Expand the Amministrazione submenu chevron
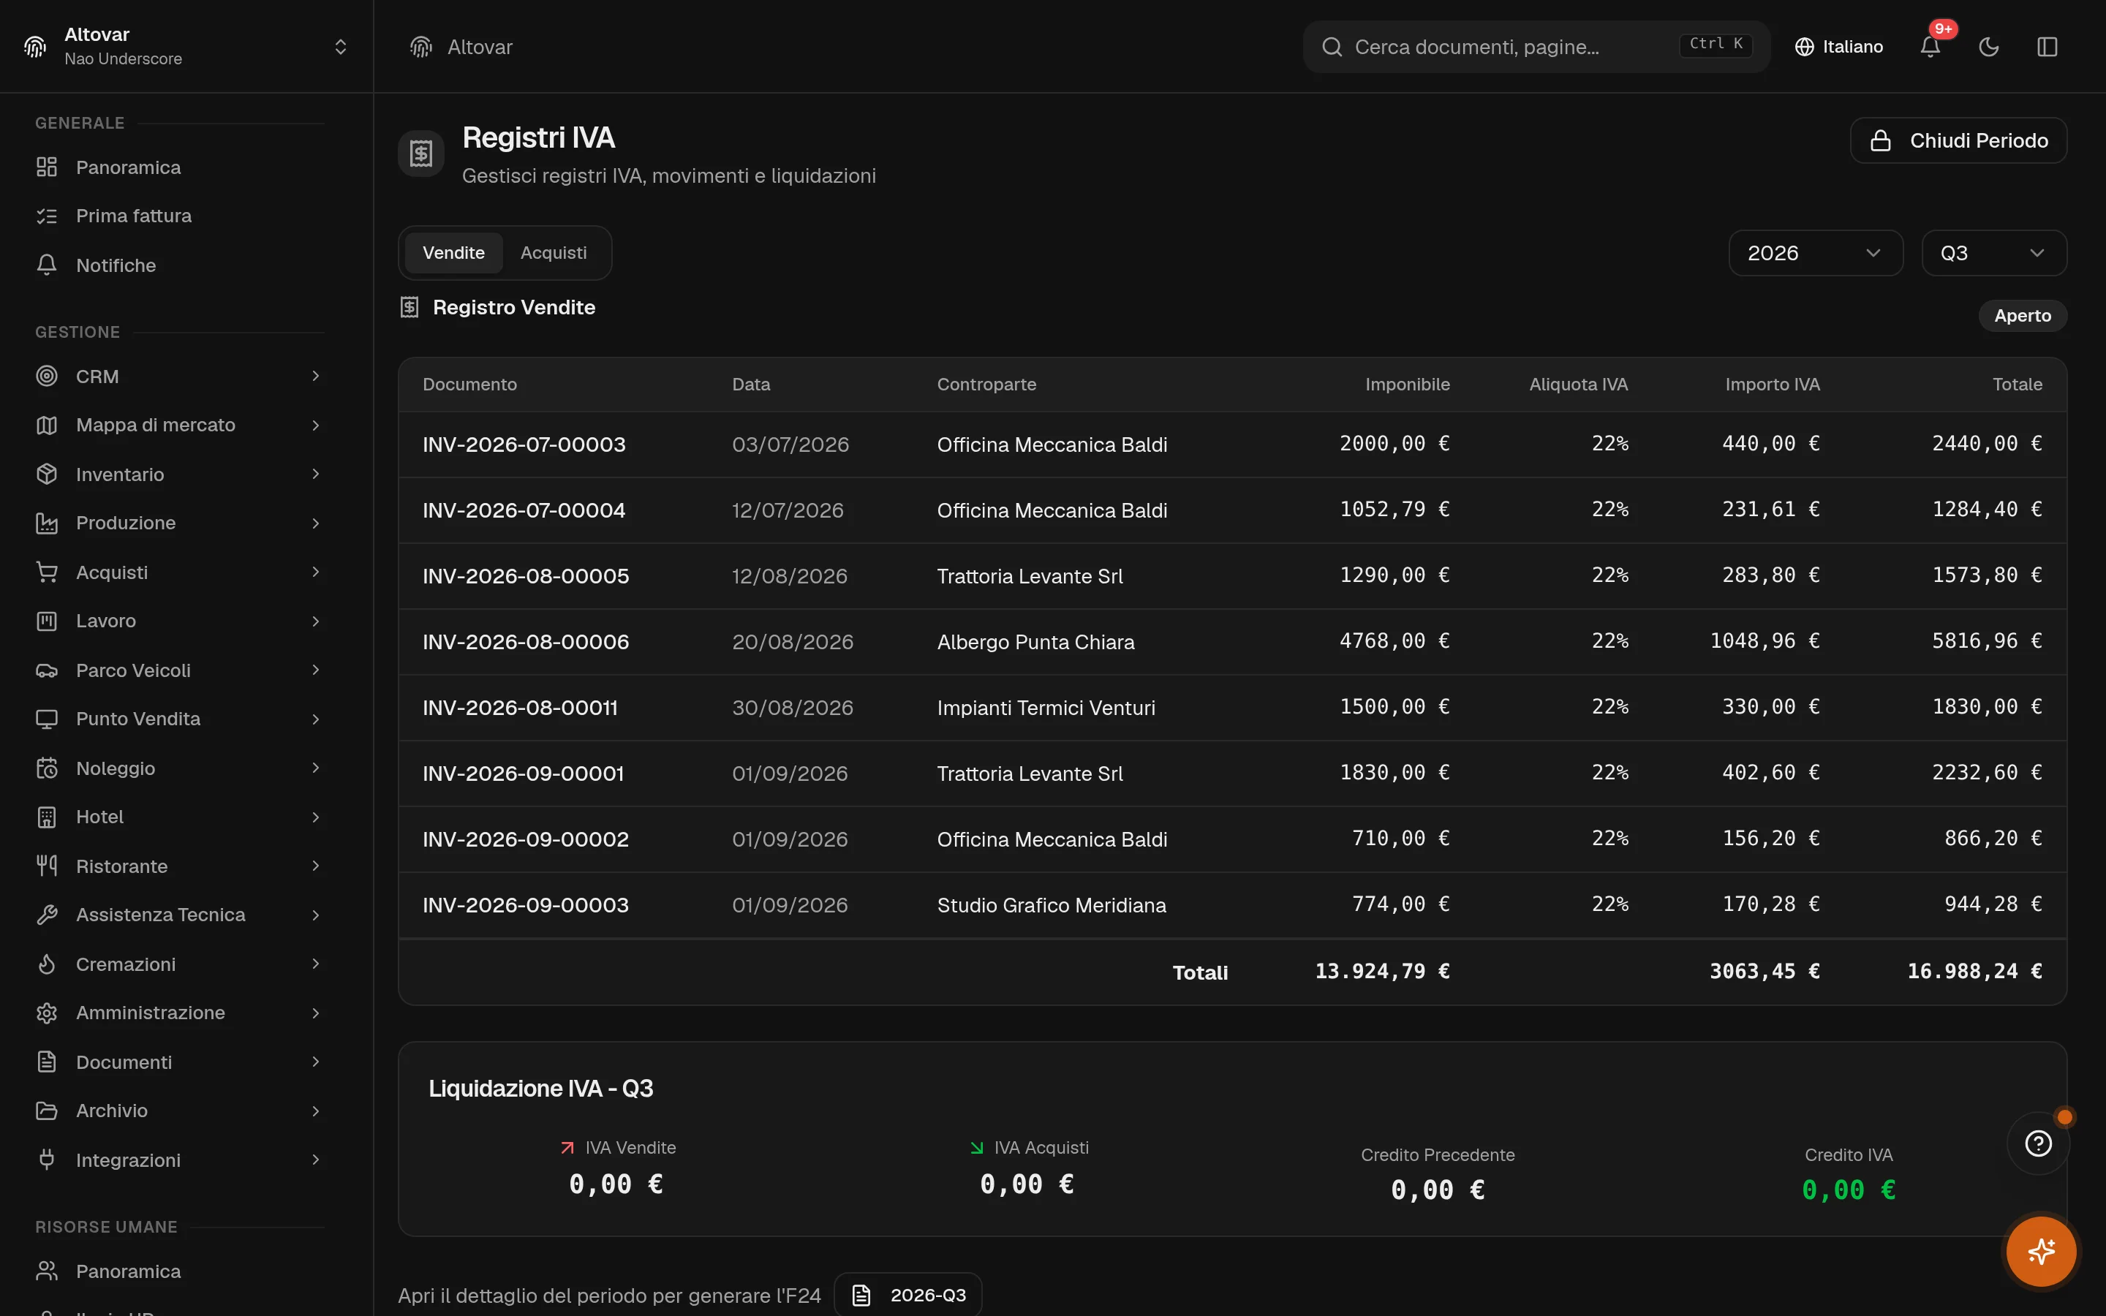Image resolution: width=2106 pixels, height=1316 pixels. click(x=316, y=1013)
